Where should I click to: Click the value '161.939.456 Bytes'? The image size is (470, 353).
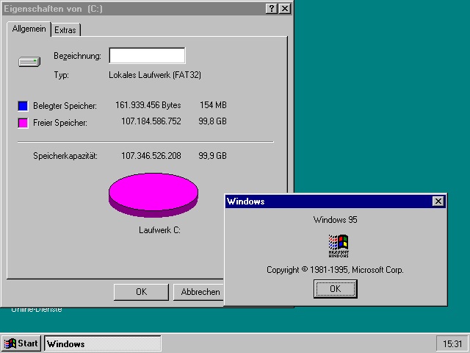pyautogui.click(x=148, y=105)
